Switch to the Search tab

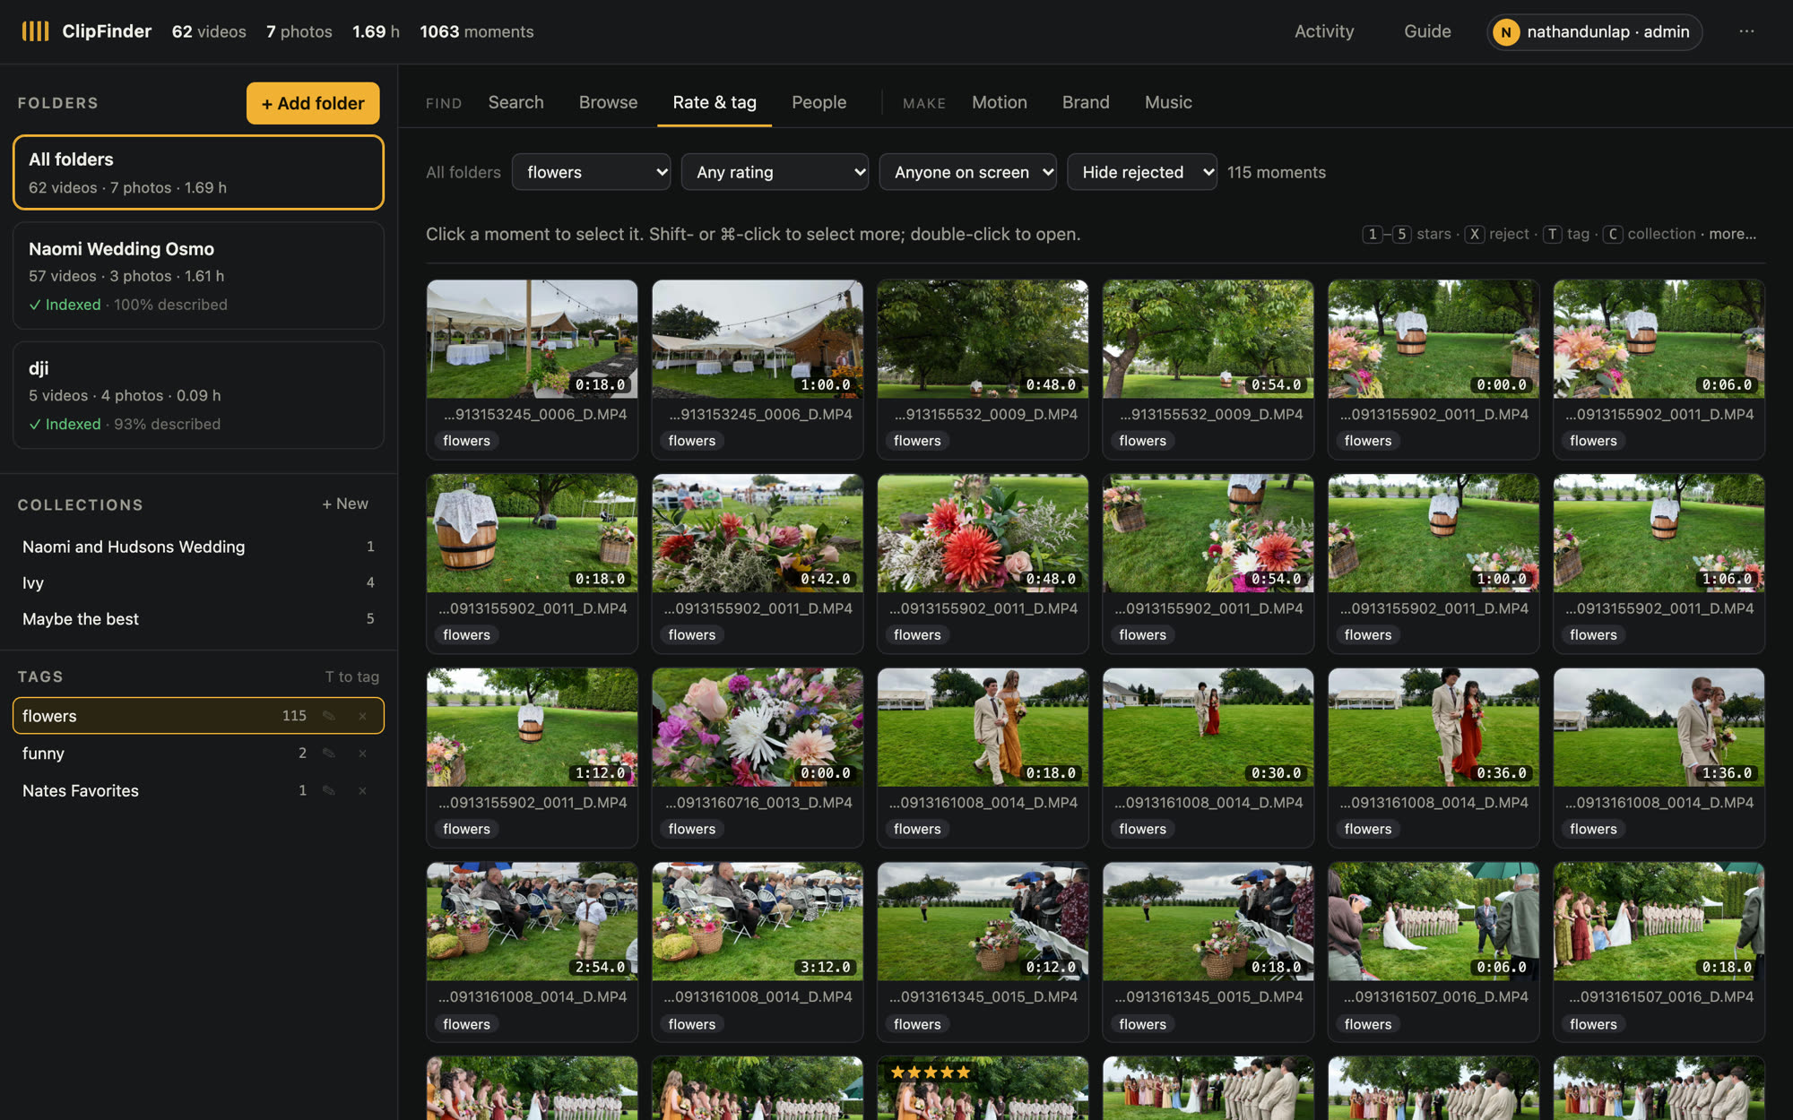point(515,102)
